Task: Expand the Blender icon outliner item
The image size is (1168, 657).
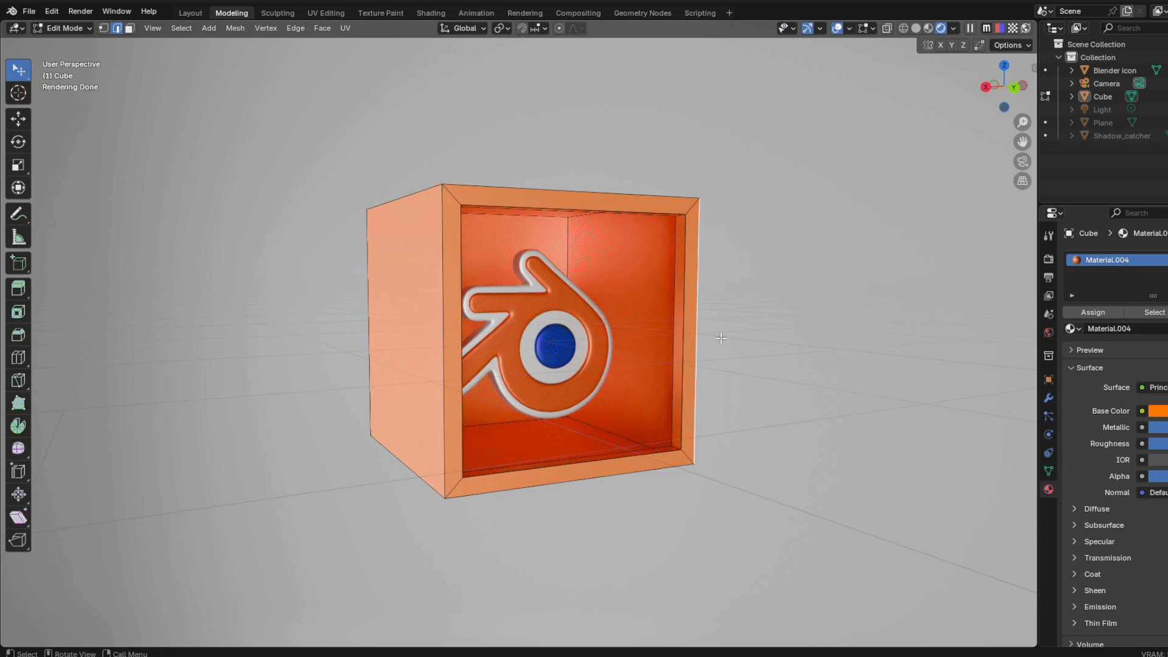Action: click(1072, 71)
